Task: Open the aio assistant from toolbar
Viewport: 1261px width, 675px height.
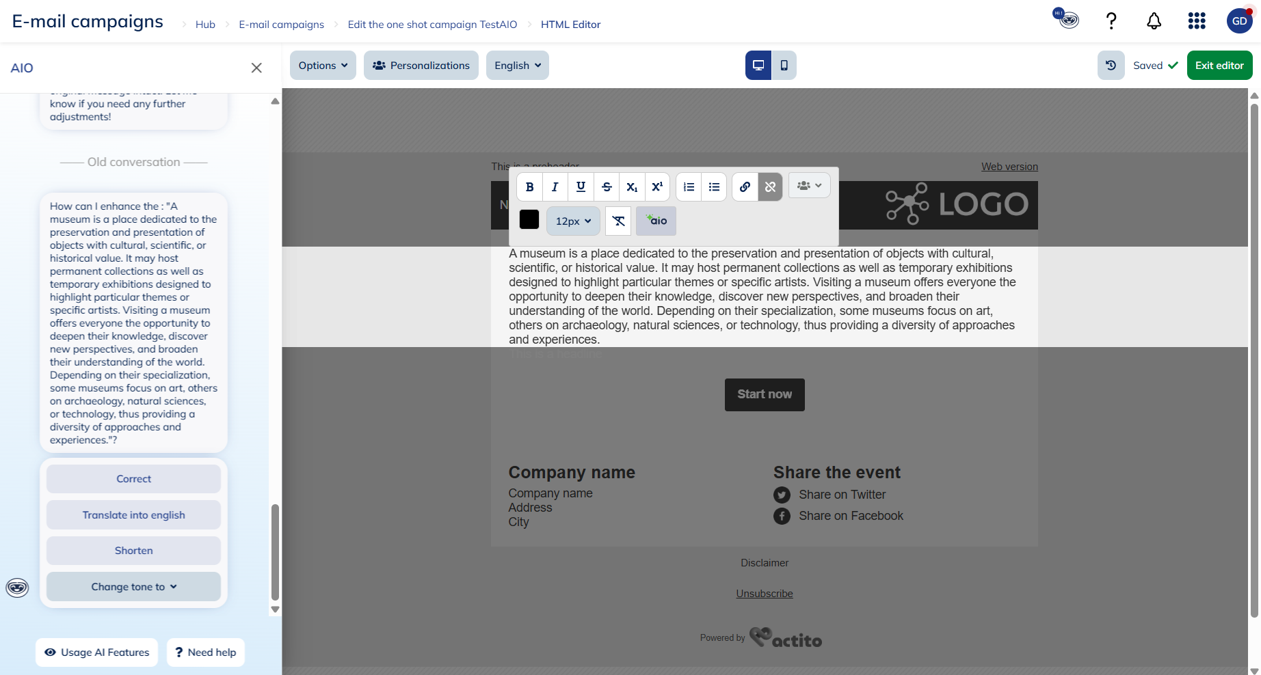Action: click(x=656, y=221)
